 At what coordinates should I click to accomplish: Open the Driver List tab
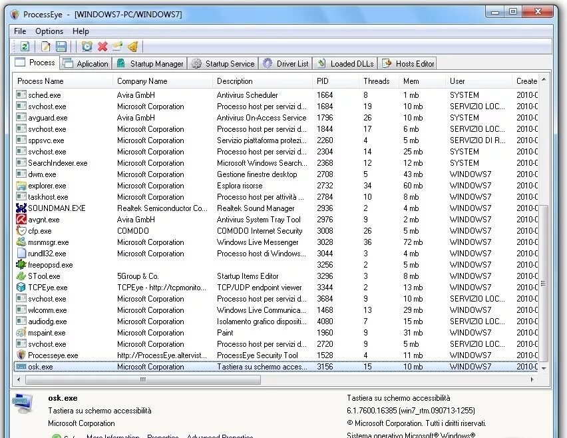point(285,64)
